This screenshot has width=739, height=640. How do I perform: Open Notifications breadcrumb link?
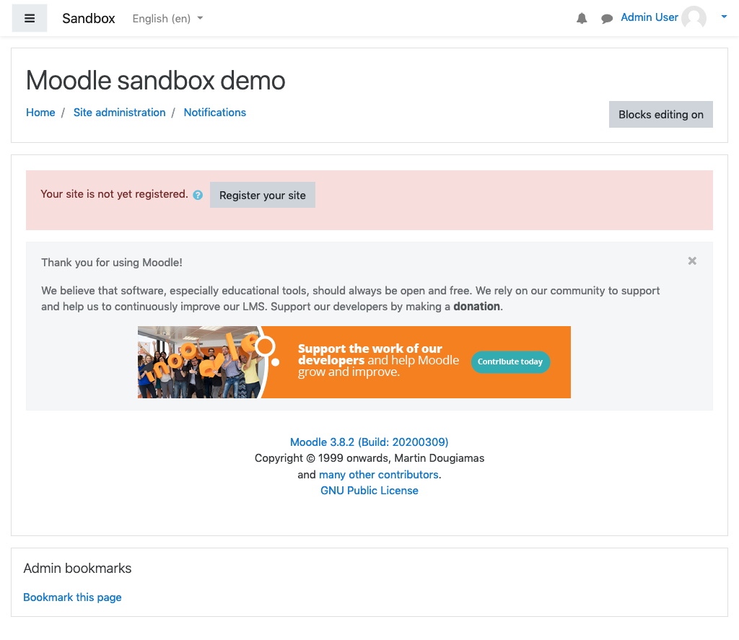click(x=215, y=113)
